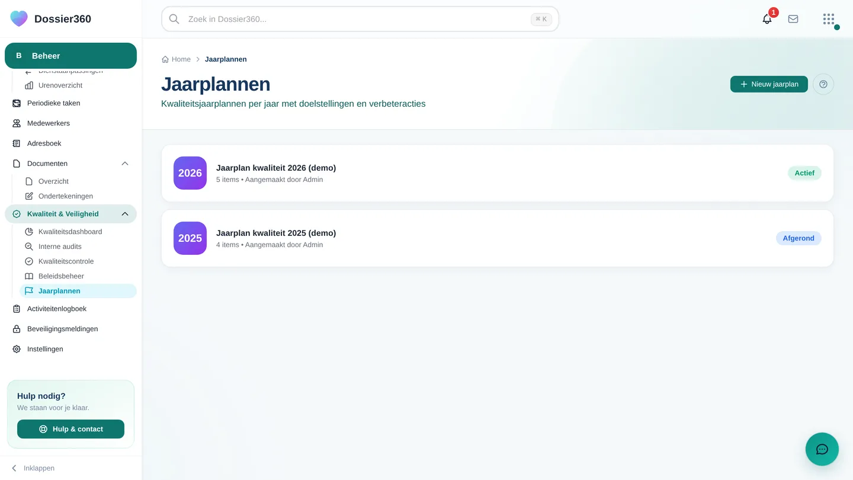This screenshot has width=853, height=480.
Task: Open the Beheer module switcher
Action: 70,56
